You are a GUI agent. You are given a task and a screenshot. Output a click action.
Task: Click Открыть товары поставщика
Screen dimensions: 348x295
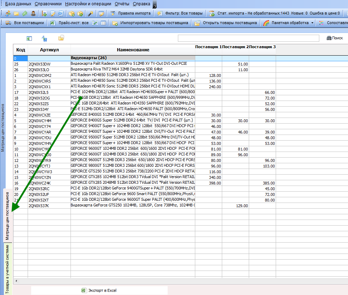click(225, 23)
